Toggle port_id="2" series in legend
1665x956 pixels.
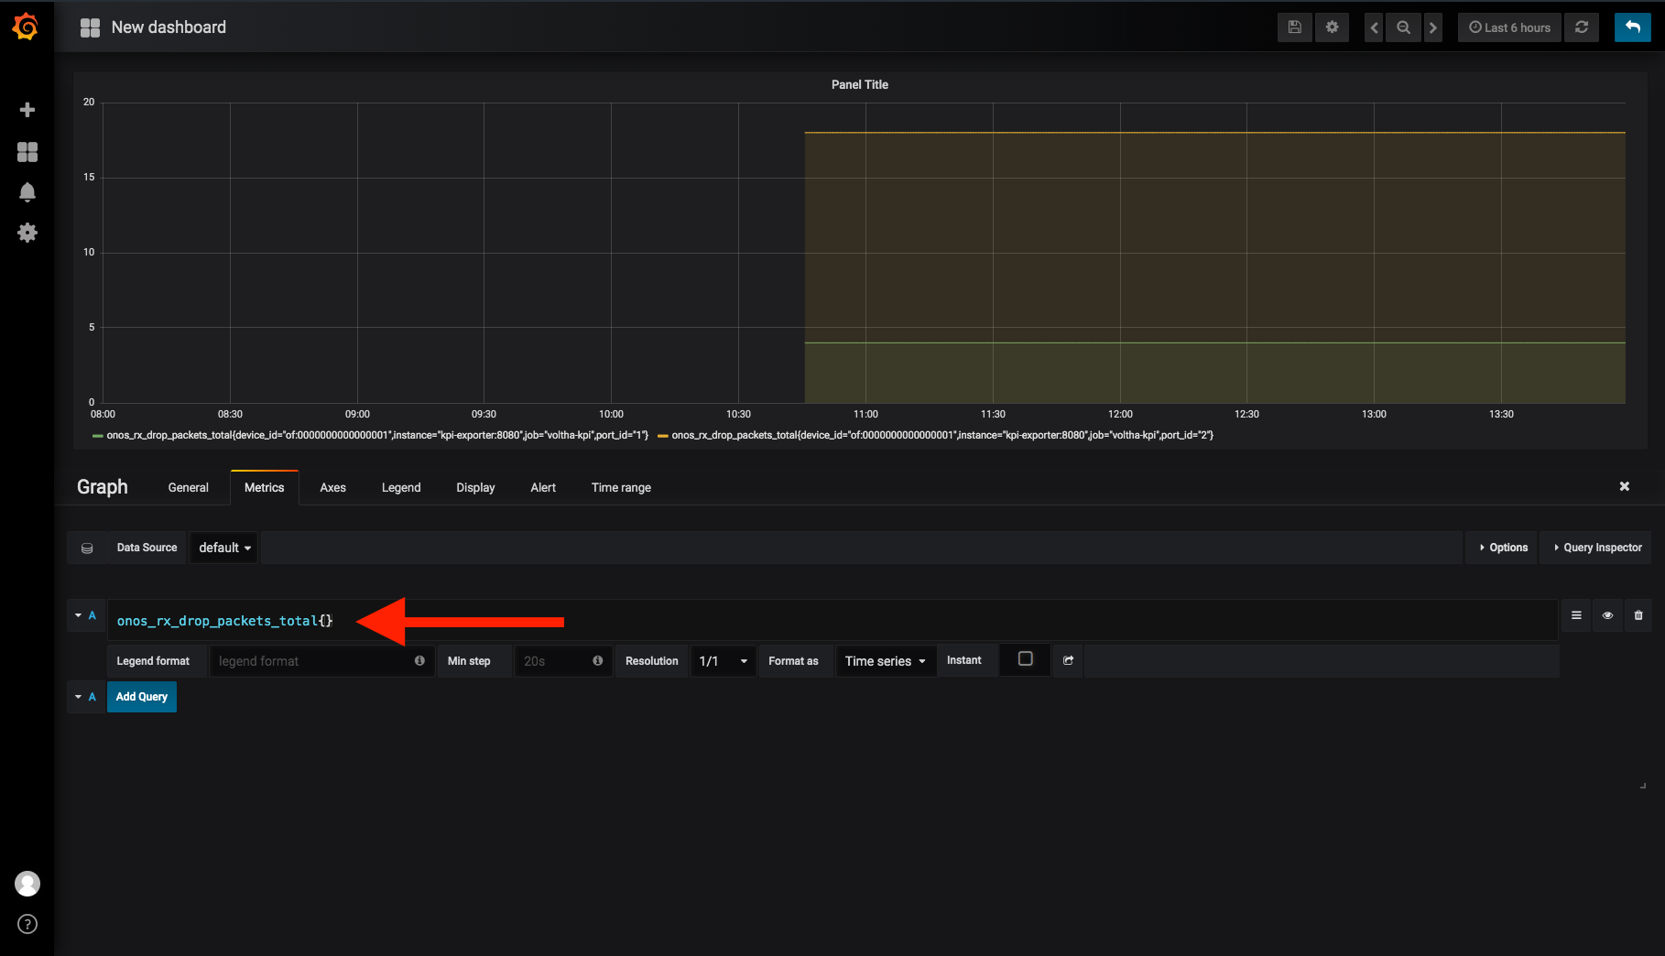942,435
